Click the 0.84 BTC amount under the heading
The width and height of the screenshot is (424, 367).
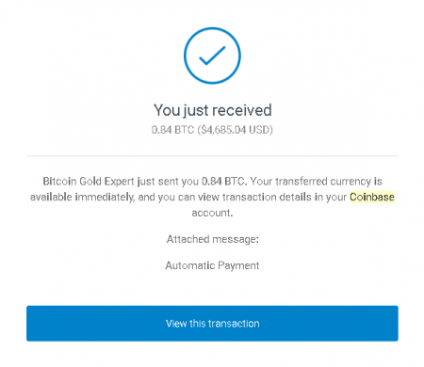(x=172, y=130)
